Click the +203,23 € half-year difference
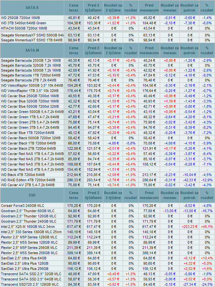Image resolution: width=215 pixels, height=287 pixels. [189, 227]
